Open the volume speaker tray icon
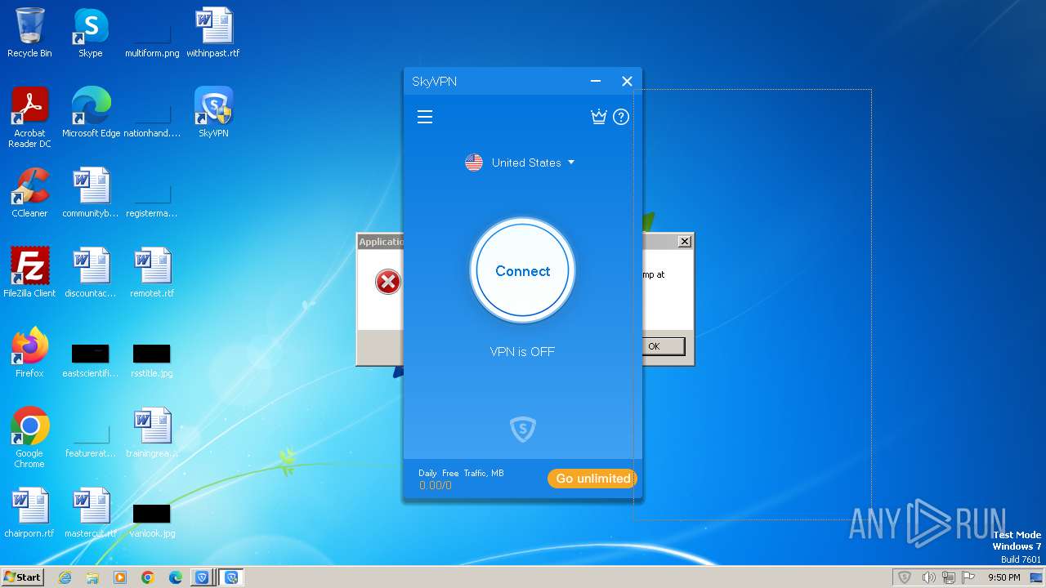Image resolution: width=1046 pixels, height=588 pixels. pyautogui.click(x=928, y=577)
